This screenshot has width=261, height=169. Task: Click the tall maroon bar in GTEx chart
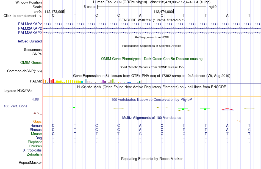(x=49, y=81)
